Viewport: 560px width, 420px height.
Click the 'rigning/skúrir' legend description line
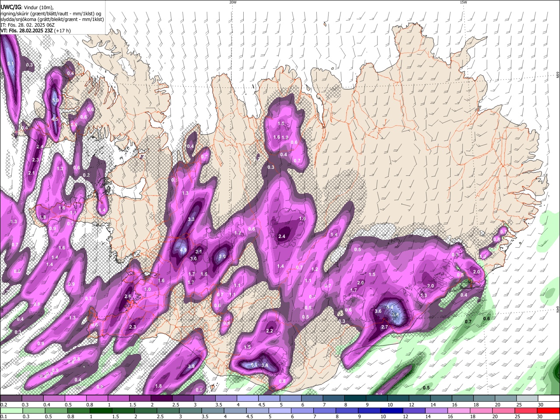[x=51, y=13]
